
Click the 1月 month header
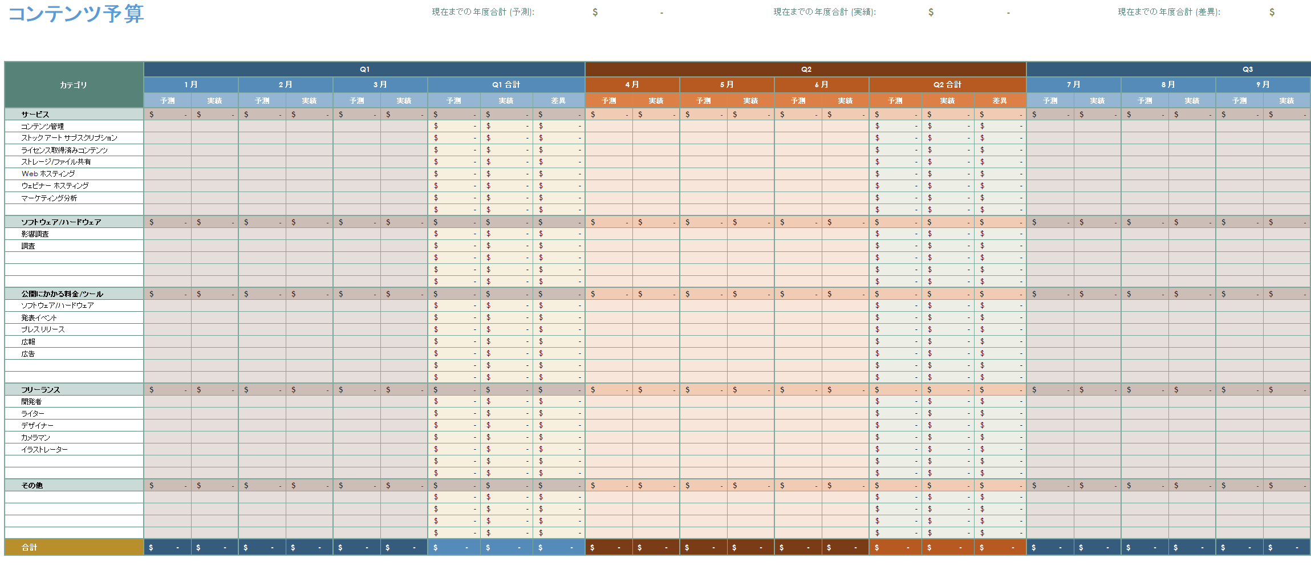point(191,84)
